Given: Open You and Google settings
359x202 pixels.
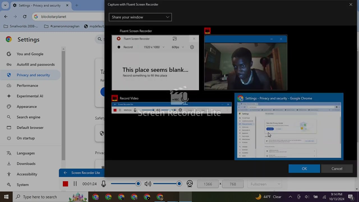Looking at the screenshot, I should point(30,54).
